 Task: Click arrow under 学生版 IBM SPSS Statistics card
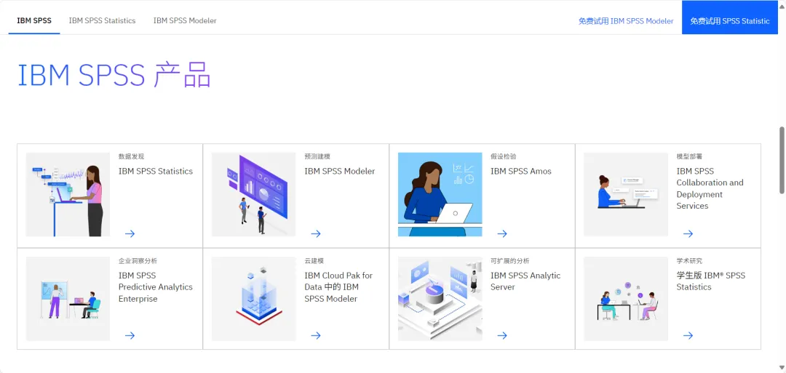tap(688, 335)
